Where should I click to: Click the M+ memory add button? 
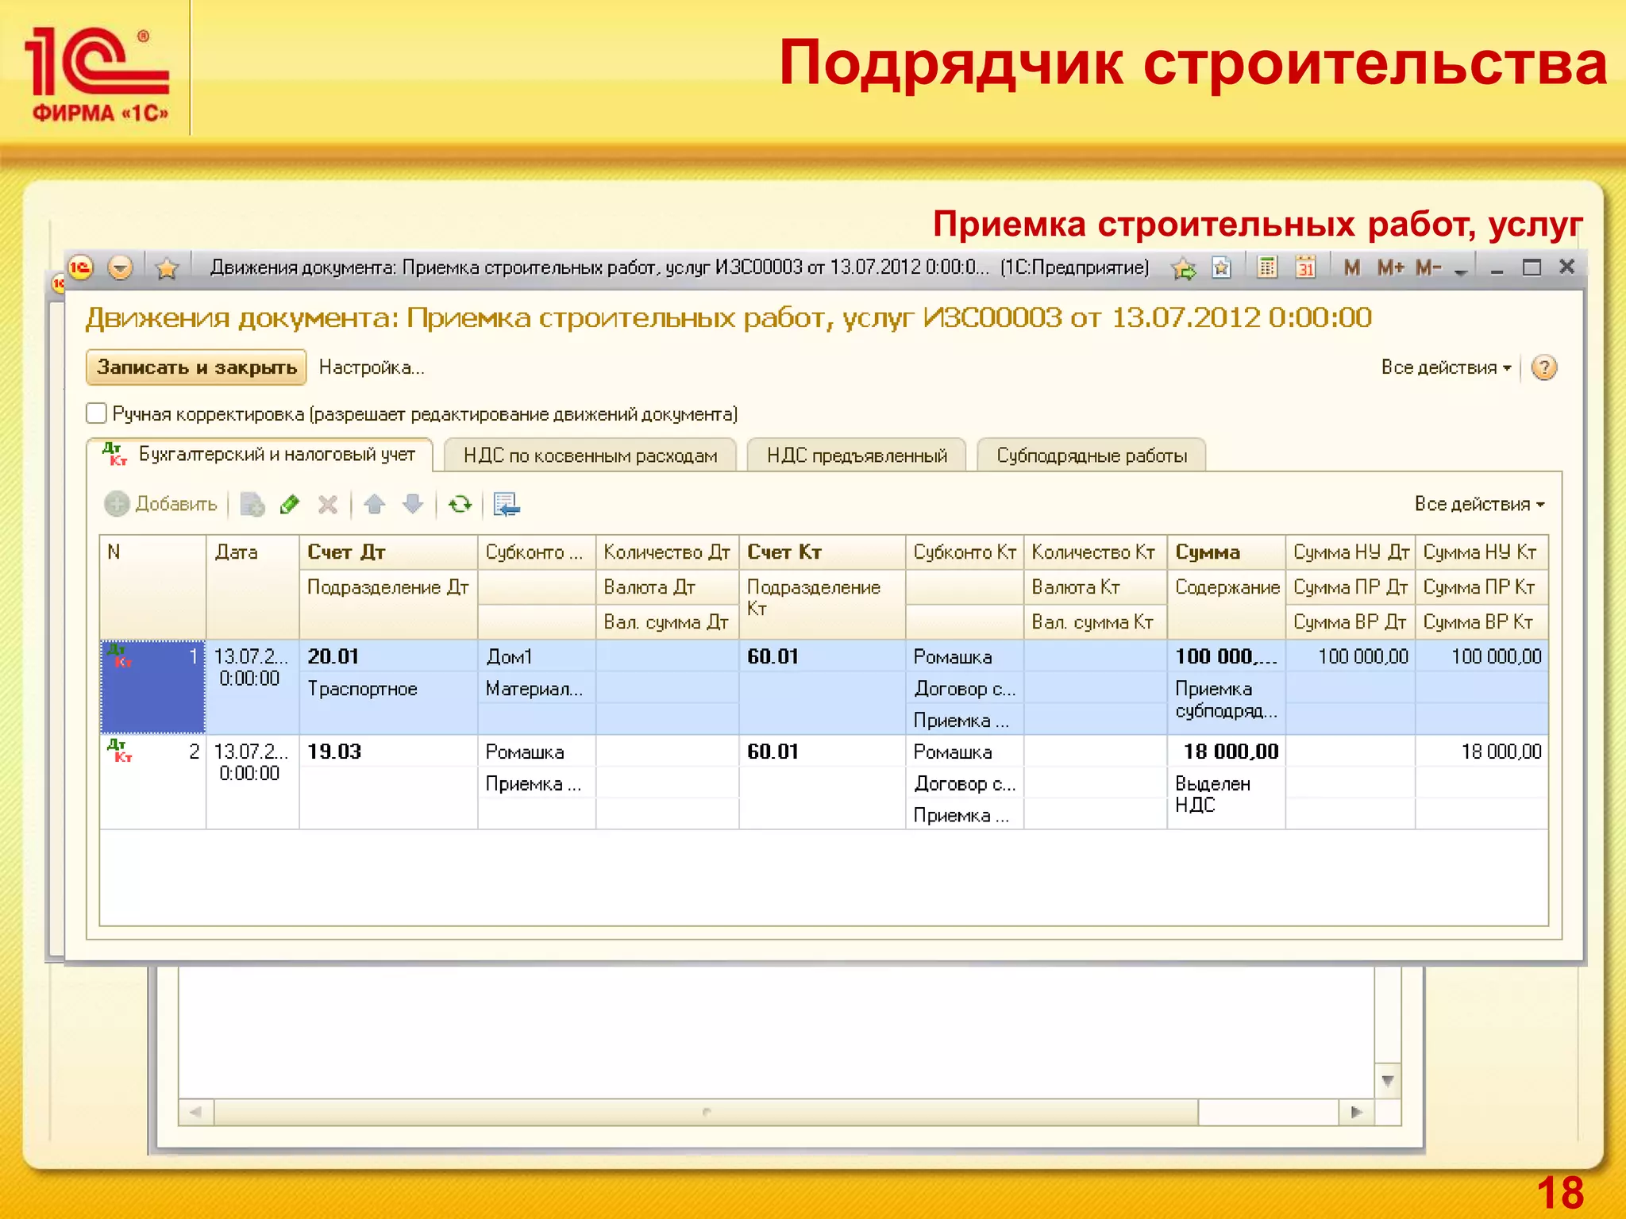pyautogui.click(x=1391, y=267)
